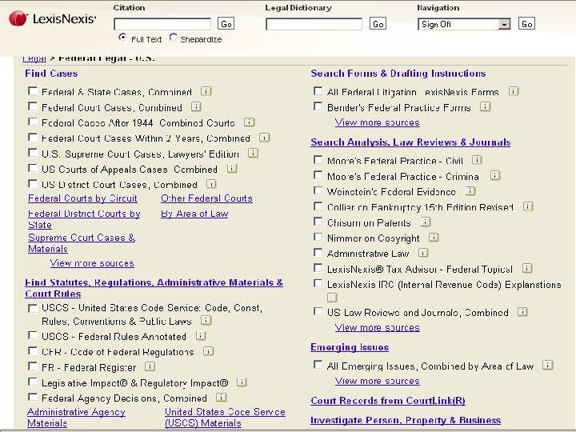Screen dimensions: 576x432
Task: Open Emerging Issues heading link
Action: [350, 347]
